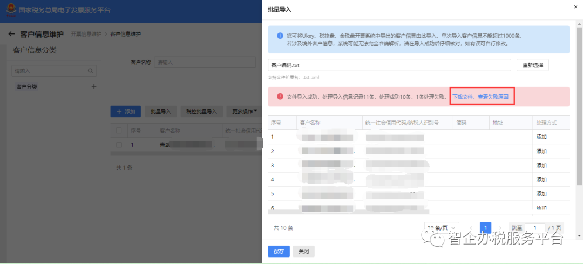Click the 地址 column header
583x264 pixels.
(x=498, y=123)
